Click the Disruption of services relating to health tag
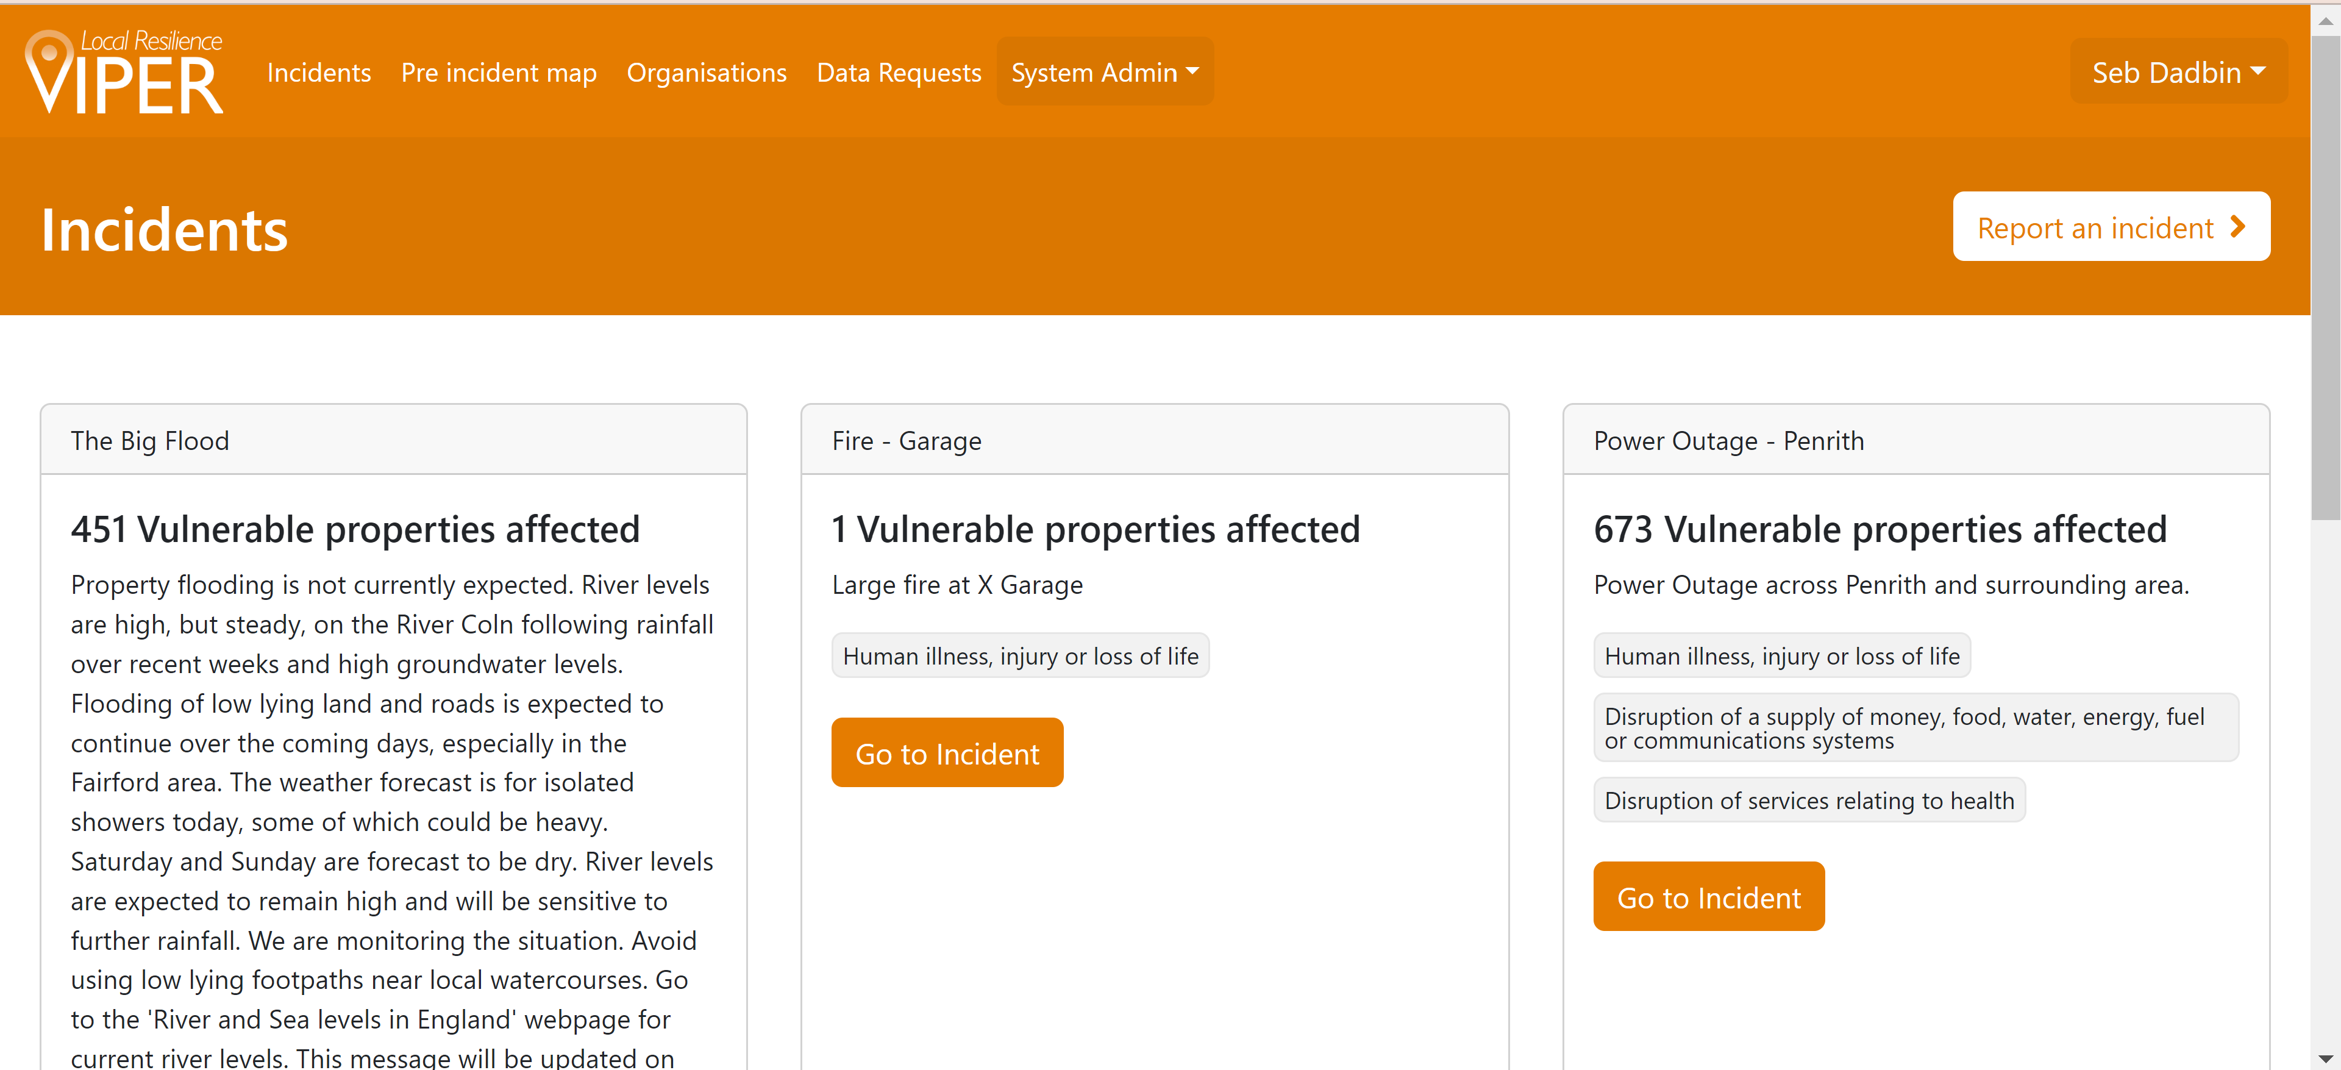Image resolution: width=2341 pixels, height=1070 pixels. click(x=1808, y=800)
